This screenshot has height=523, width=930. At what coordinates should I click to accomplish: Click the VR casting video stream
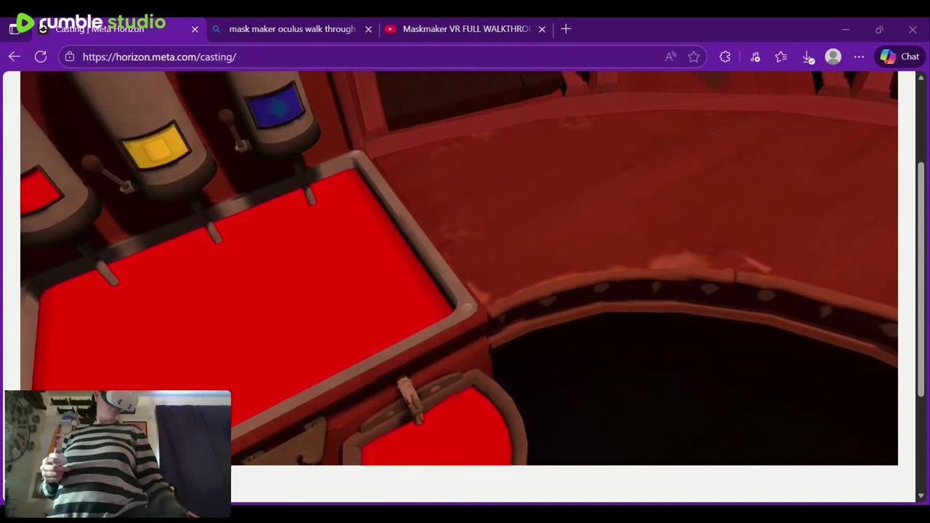click(459, 268)
